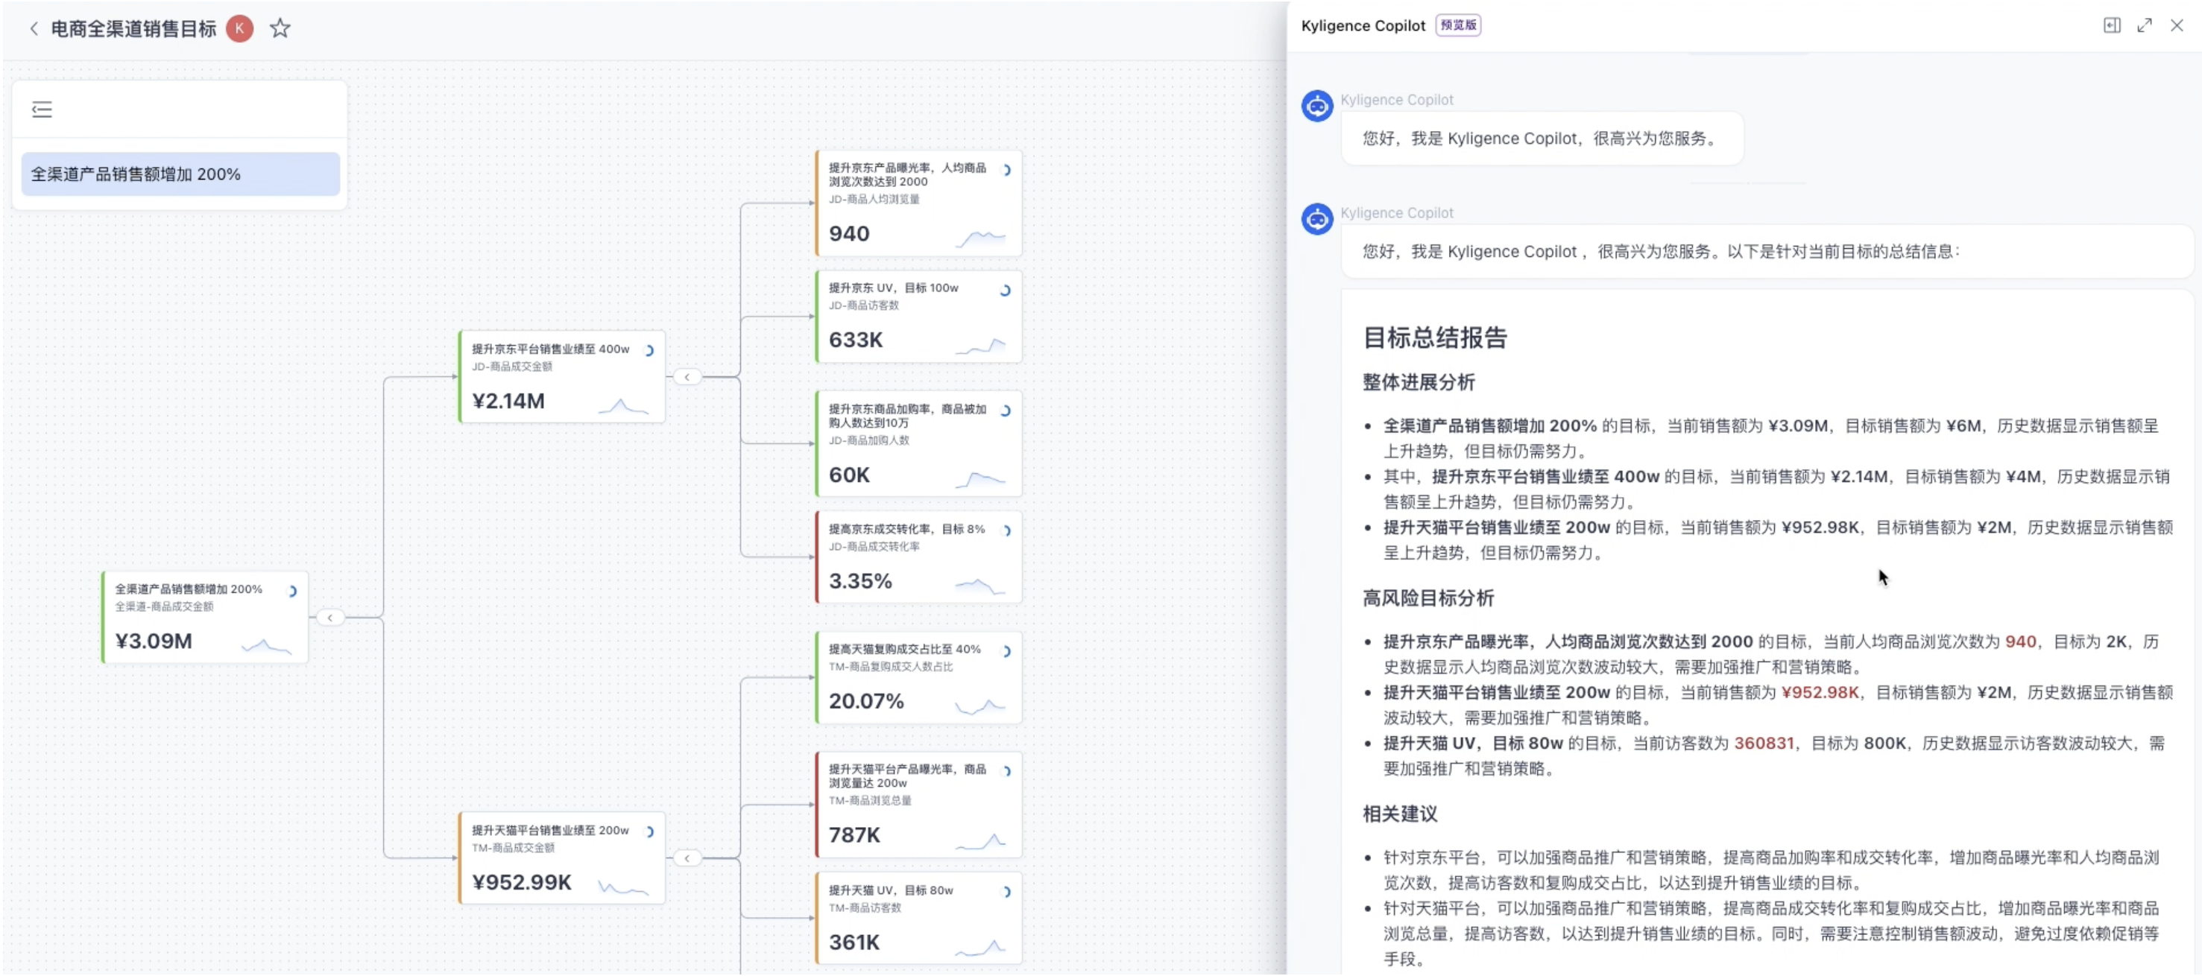Open the 60K JD-商品加购人数 card
This screenshot has width=2202, height=976.
(x=919, y=444)
